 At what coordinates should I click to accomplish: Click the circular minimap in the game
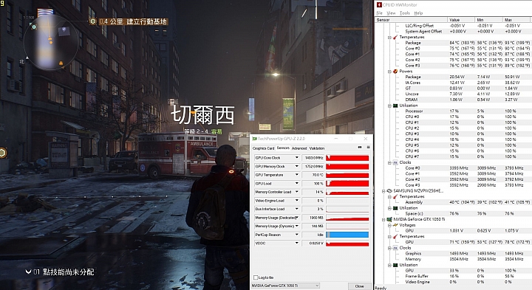pyautogui.click(x=51, y=42)
